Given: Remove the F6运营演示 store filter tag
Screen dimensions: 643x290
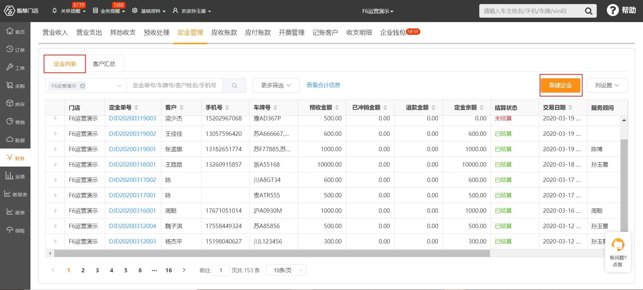Looking at the screenshot, I should (82, 86).
